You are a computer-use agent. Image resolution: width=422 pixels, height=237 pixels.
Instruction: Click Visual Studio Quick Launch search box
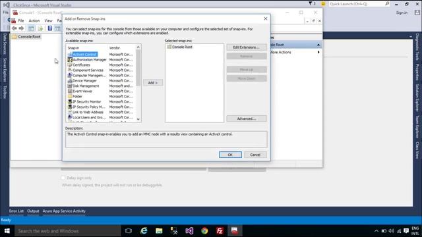tap(359, 4)
